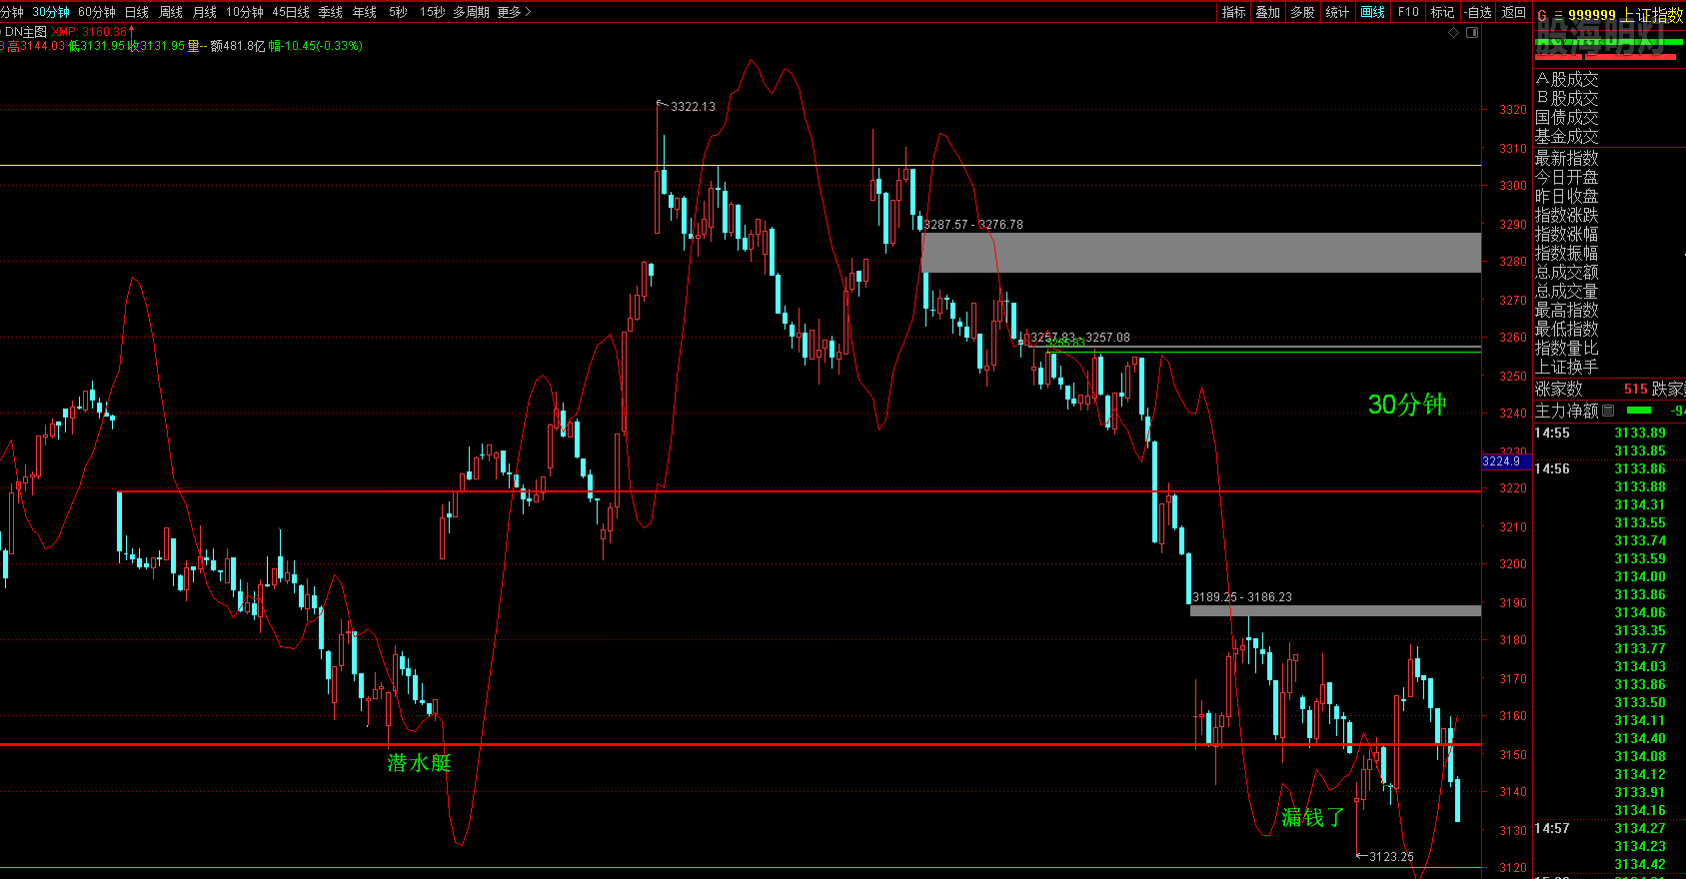
Task: Click the 标记 mark button
Action: coord(1443,12)
